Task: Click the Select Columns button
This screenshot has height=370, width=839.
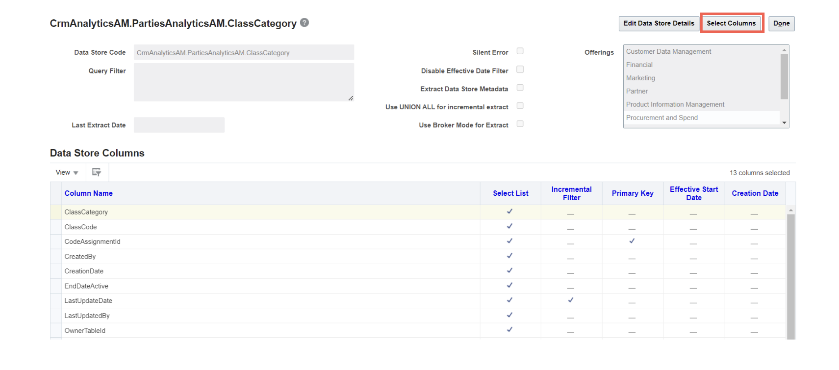Action: coord(731,23)
